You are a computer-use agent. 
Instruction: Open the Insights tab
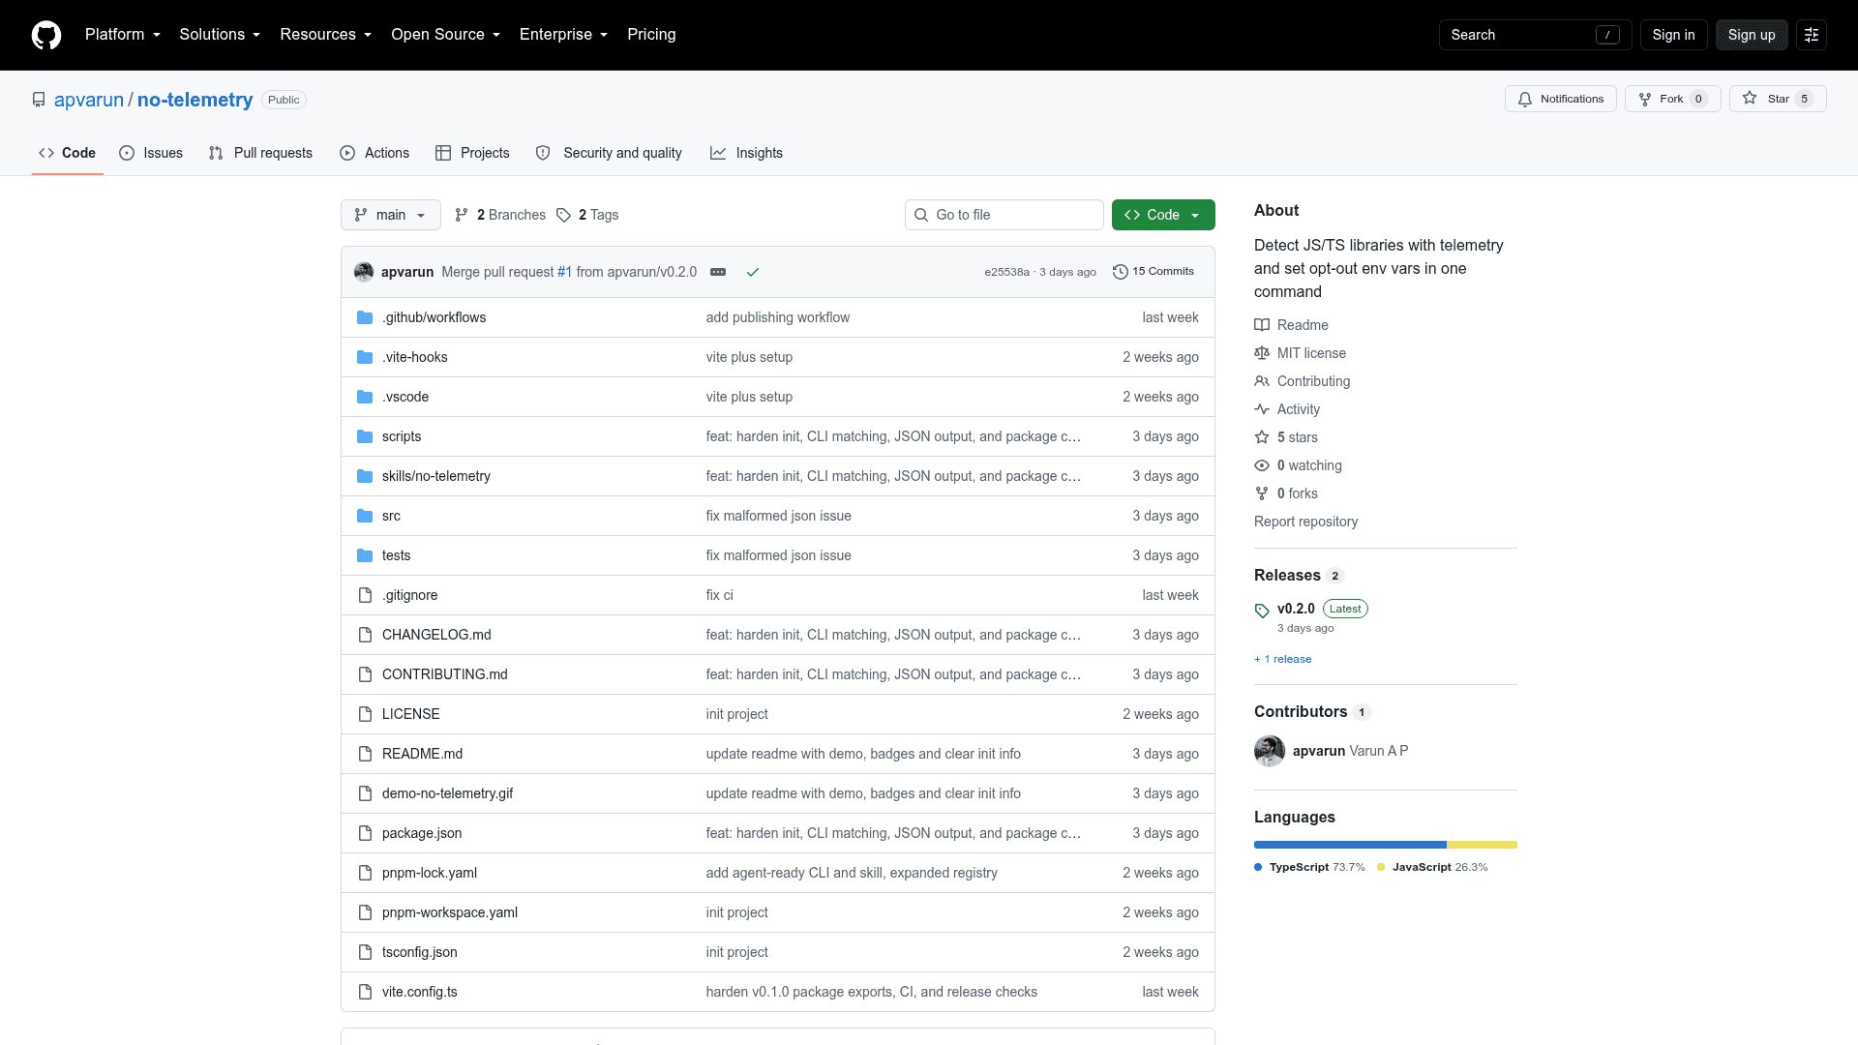click(x=746, y=153)
